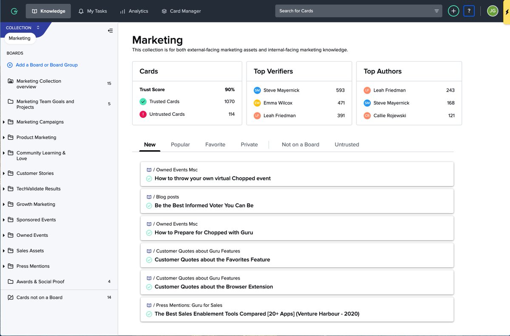Expand the TechValidate Results board group
Screen dimensions: 510x336
pyautogui.click(x=4, y=189)
